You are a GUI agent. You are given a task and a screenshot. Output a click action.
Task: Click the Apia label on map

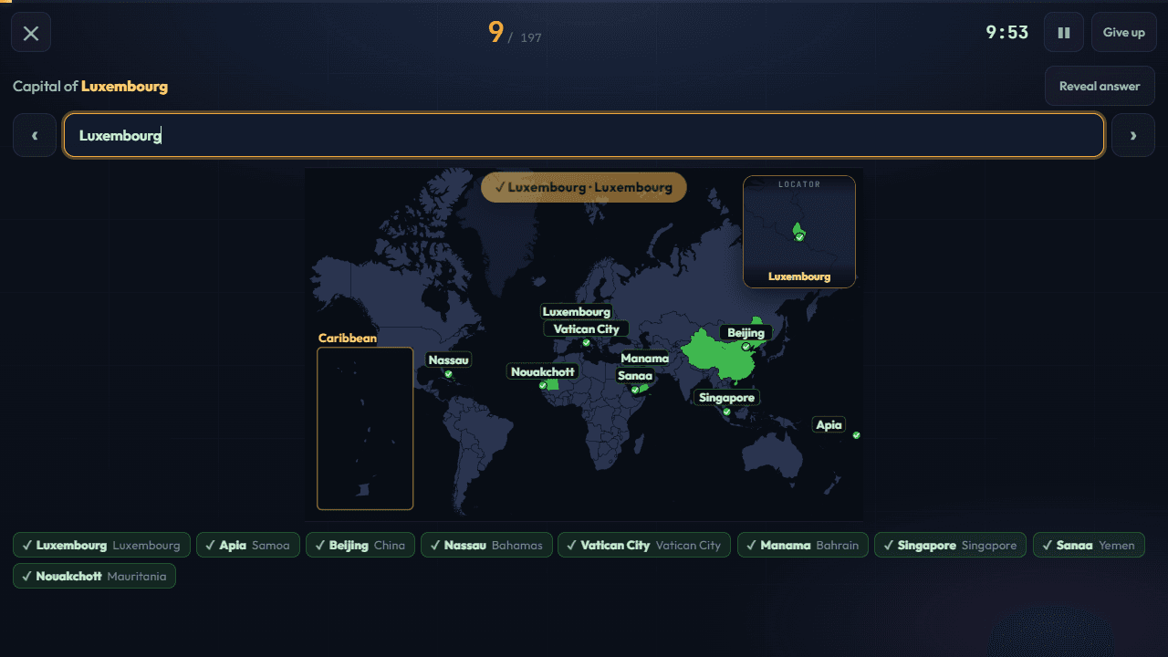tap(829, 425)
